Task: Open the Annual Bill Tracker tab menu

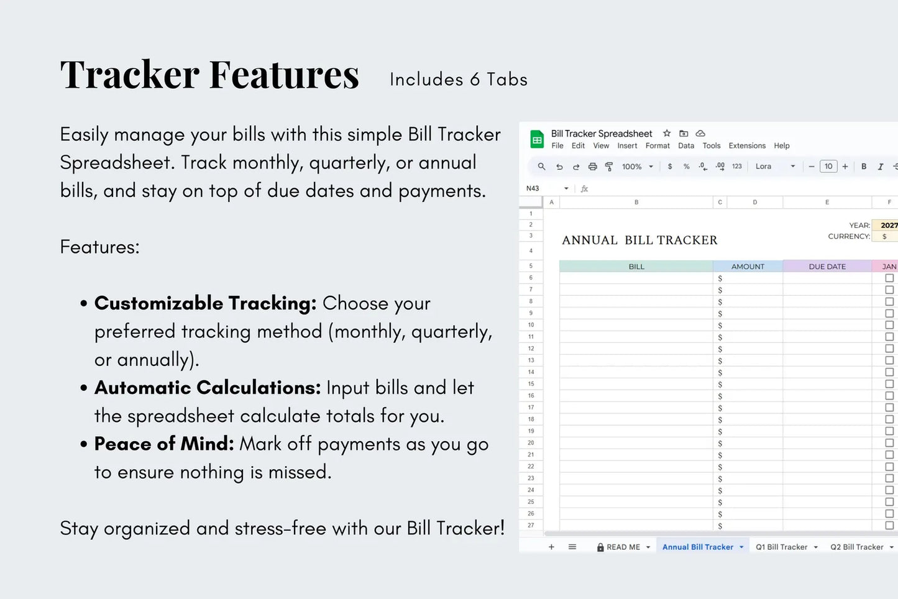Action: 741,546
